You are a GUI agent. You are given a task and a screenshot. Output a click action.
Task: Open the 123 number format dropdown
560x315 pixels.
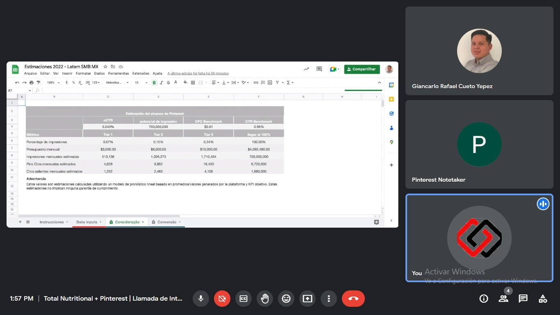(96, 82)
